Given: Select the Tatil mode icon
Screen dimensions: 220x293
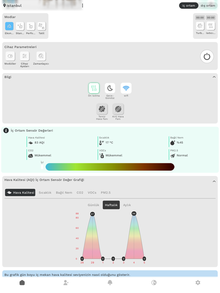Looking at the screenshot, I should click(41, 26).
